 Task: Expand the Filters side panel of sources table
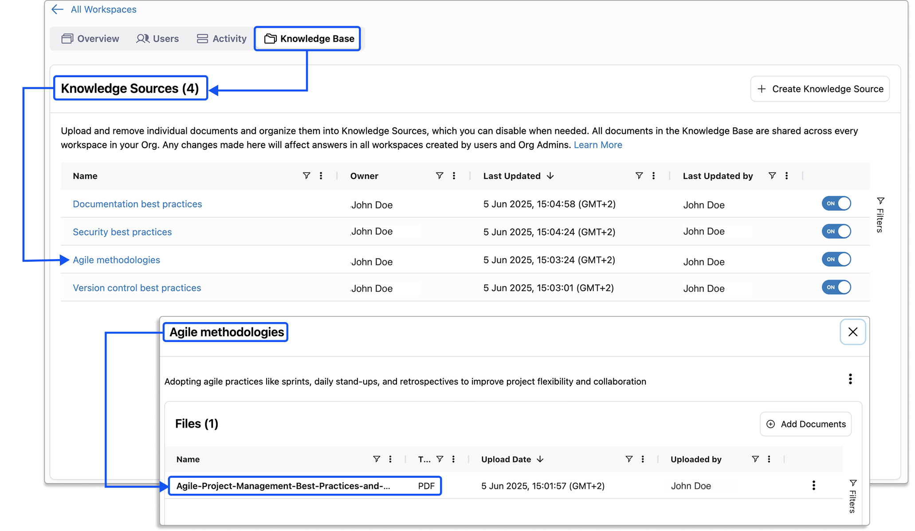pos(880,215)
